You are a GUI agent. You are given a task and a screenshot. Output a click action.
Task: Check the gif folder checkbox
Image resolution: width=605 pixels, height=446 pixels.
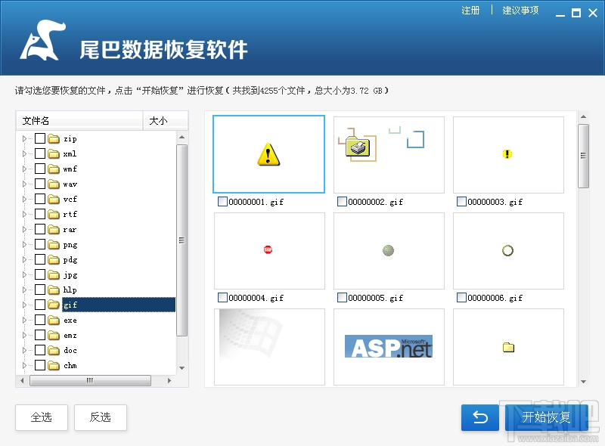(40, 305)
